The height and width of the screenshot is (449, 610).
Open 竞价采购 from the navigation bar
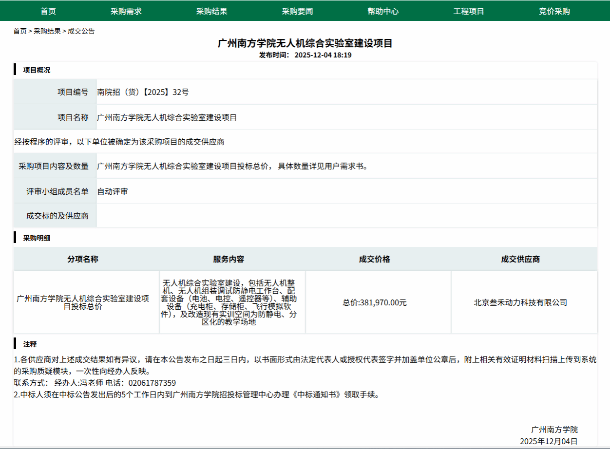point(554,11)
